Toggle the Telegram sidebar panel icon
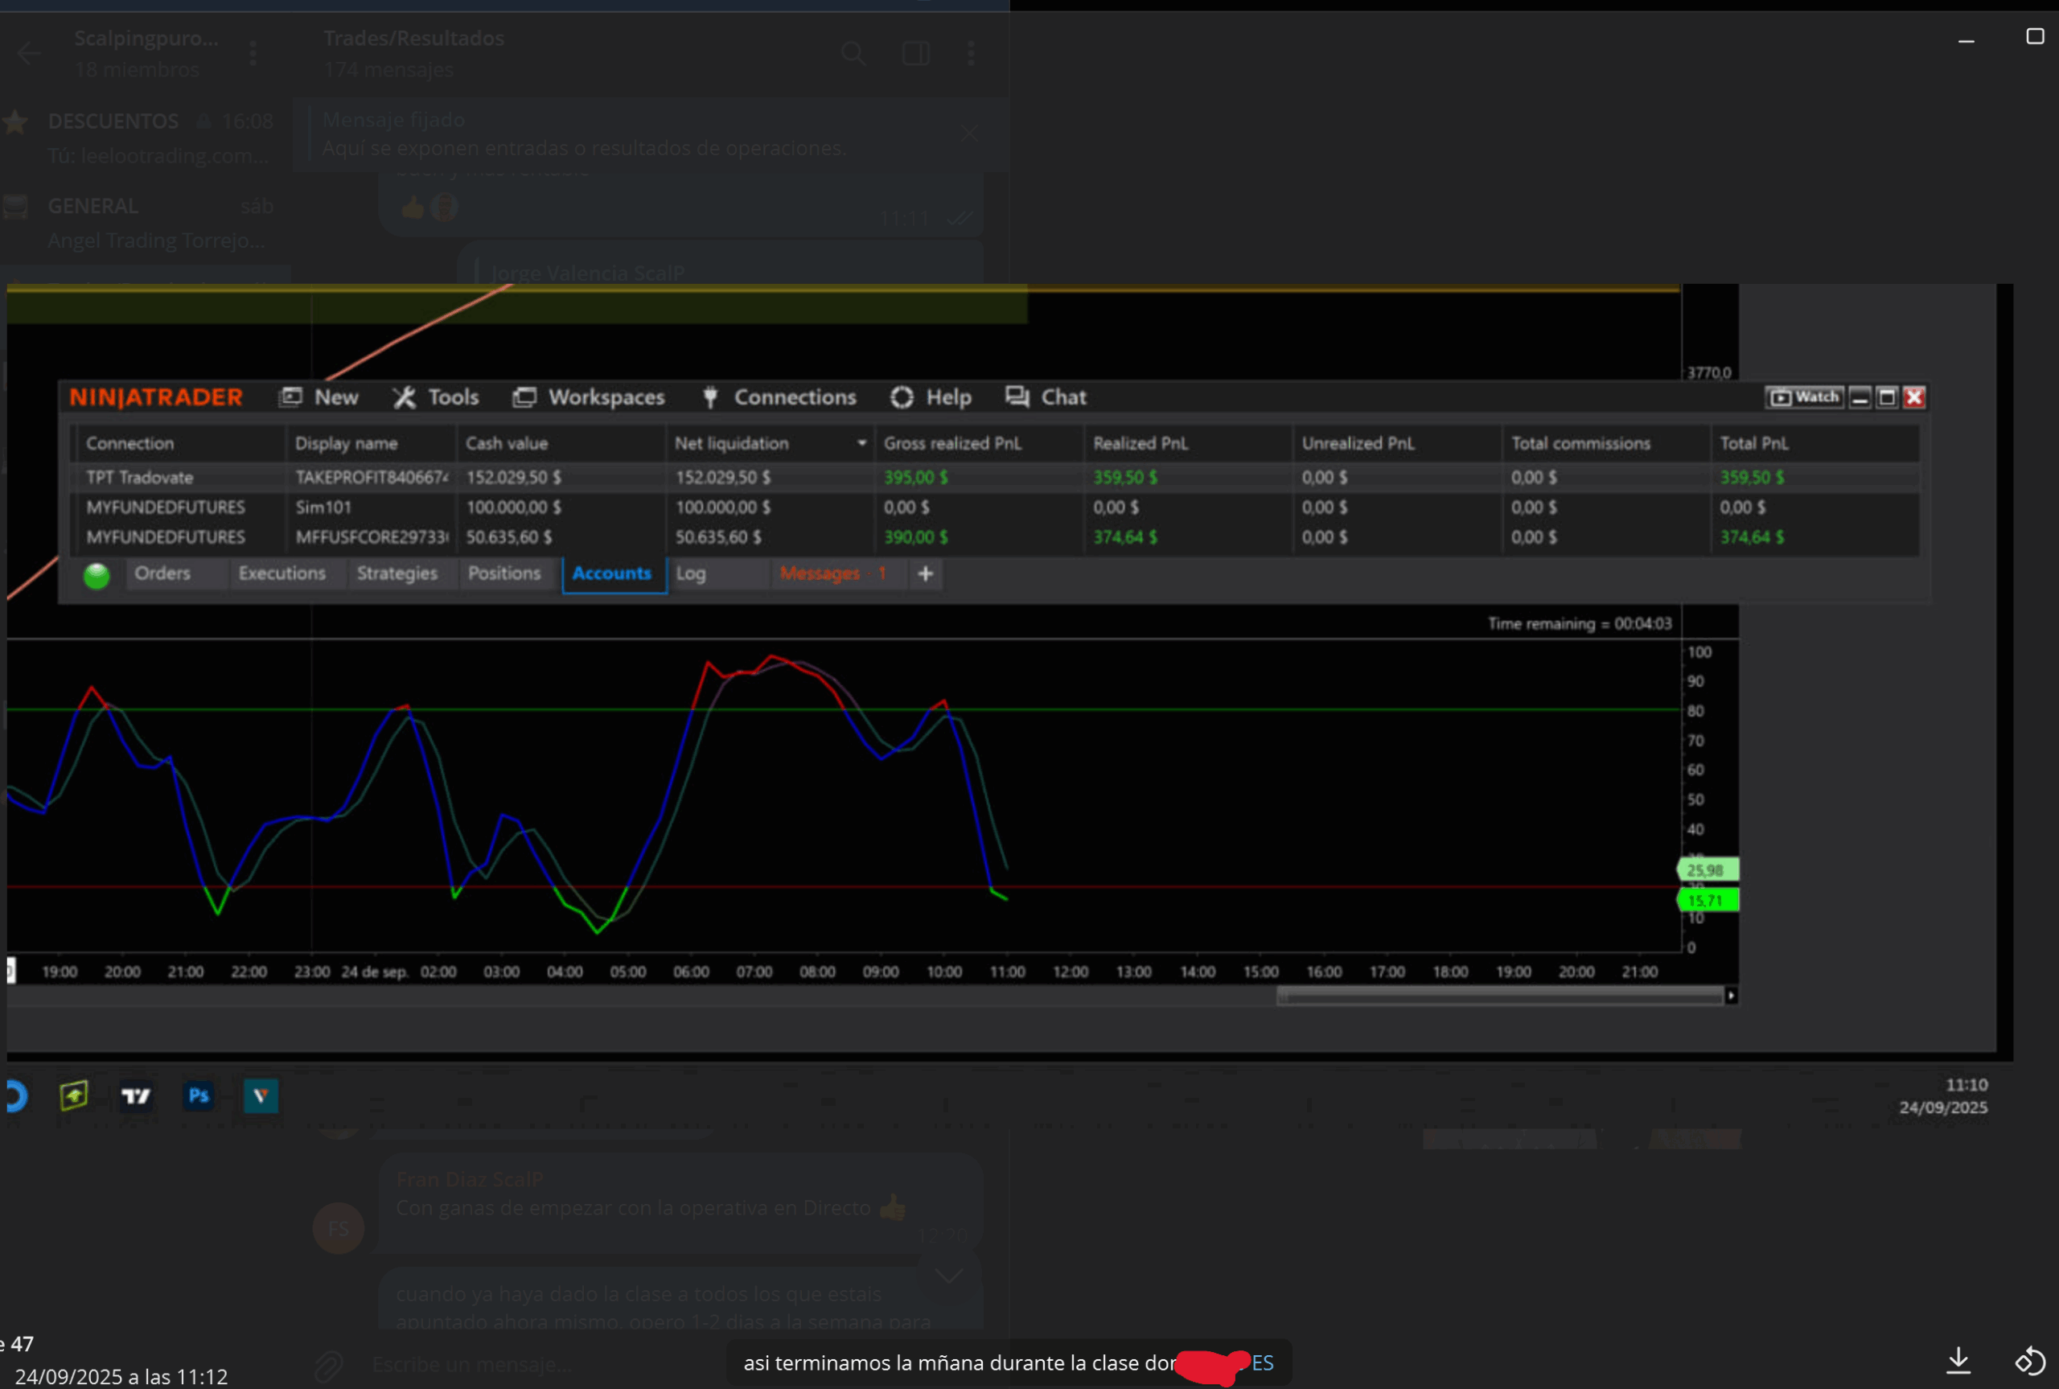 [x=914, y=53]
